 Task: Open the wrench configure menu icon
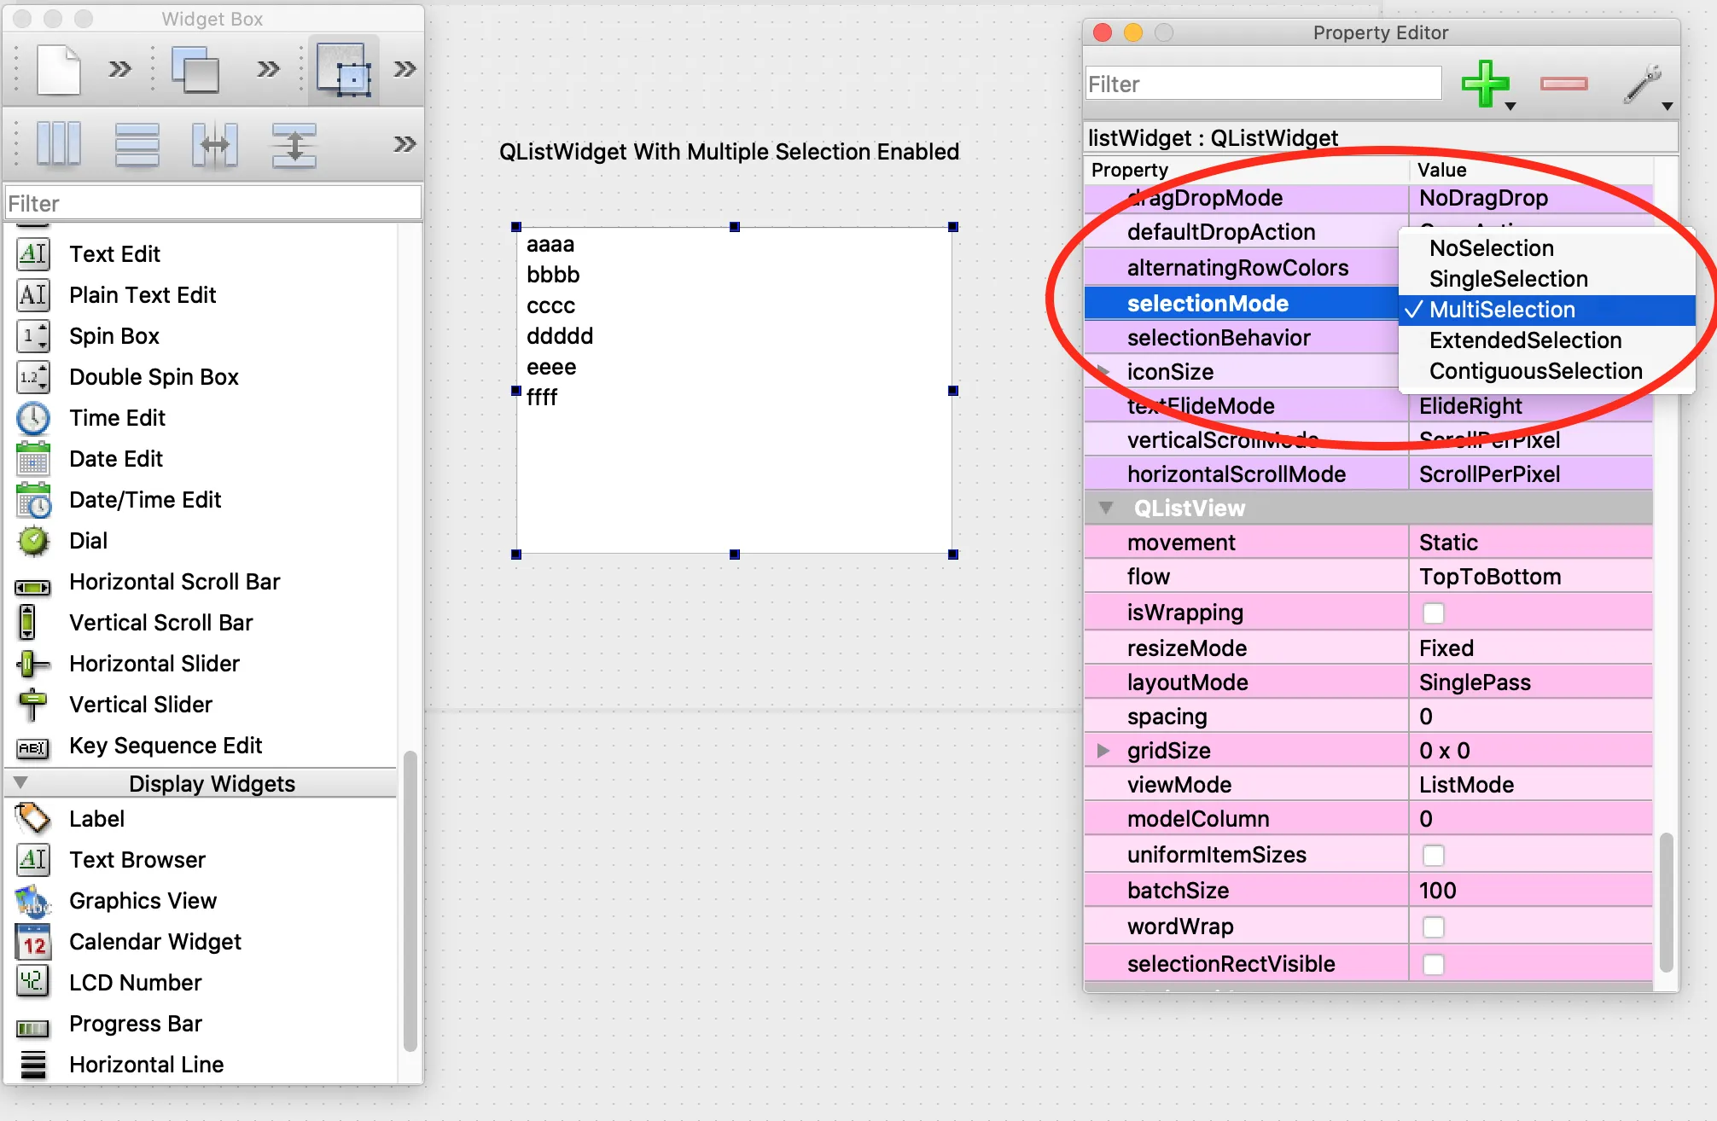pyautogui.click(x=1644, y=84)
